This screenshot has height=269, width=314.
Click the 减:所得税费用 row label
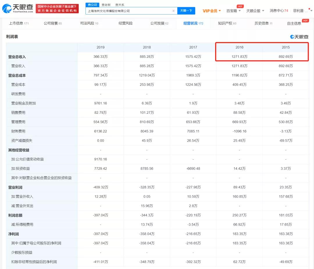[x=22, y=224]
